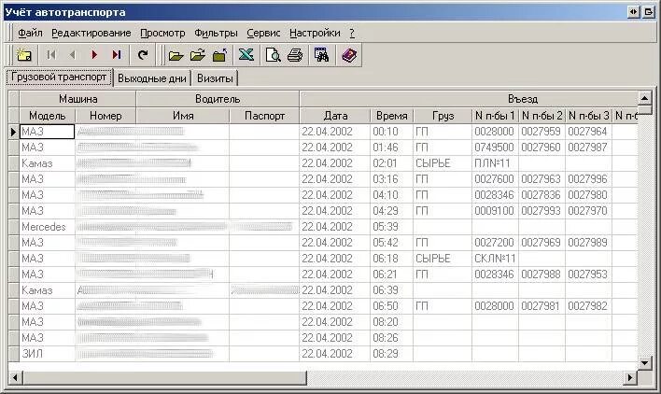
Task: Select the cell with 0027953
Action: tap(588, 274)
